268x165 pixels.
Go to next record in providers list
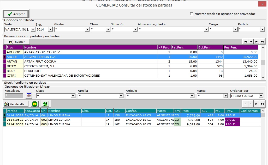(257, 41)
